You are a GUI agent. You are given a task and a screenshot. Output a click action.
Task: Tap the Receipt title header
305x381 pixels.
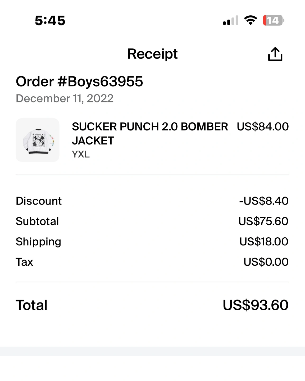point(152,54)
